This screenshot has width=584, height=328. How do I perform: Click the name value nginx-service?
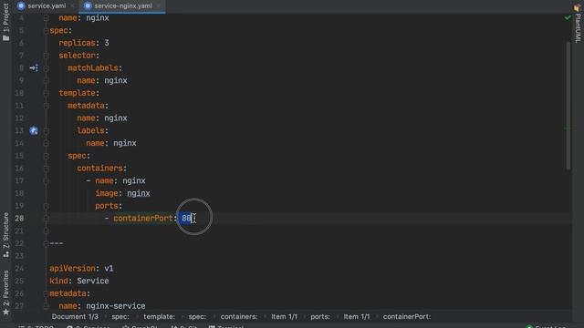(116, 306)
